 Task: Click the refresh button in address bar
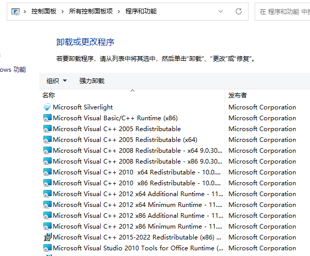239,11
